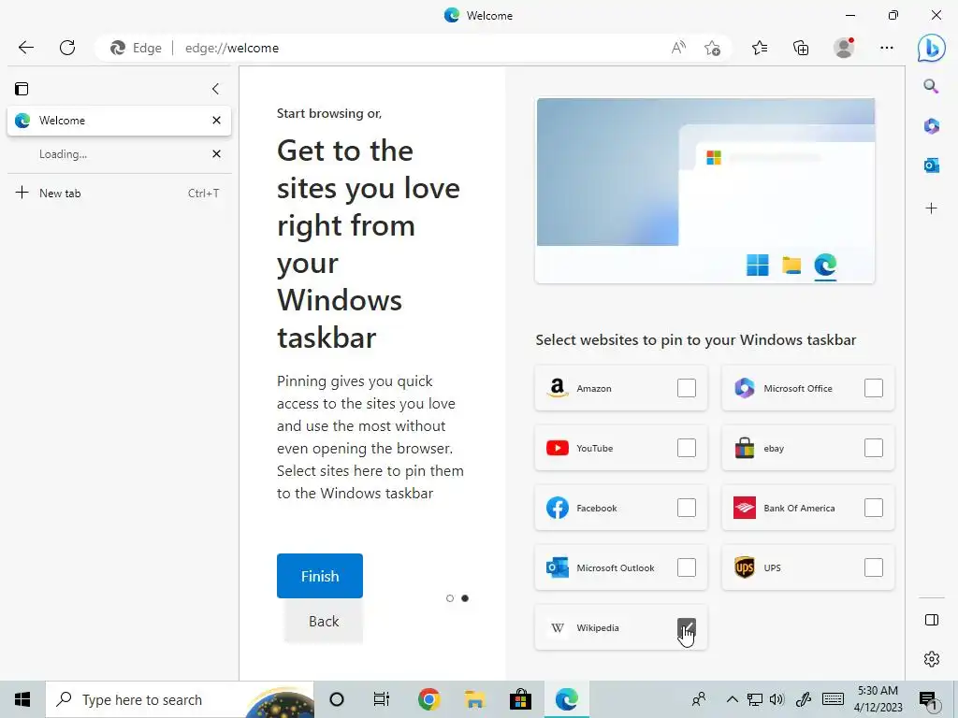Check the Bank Of America pin checkbox
Image resolution: width=958 pixels, height=718 pixels.
pyautogui.click(x=873, y=508)
